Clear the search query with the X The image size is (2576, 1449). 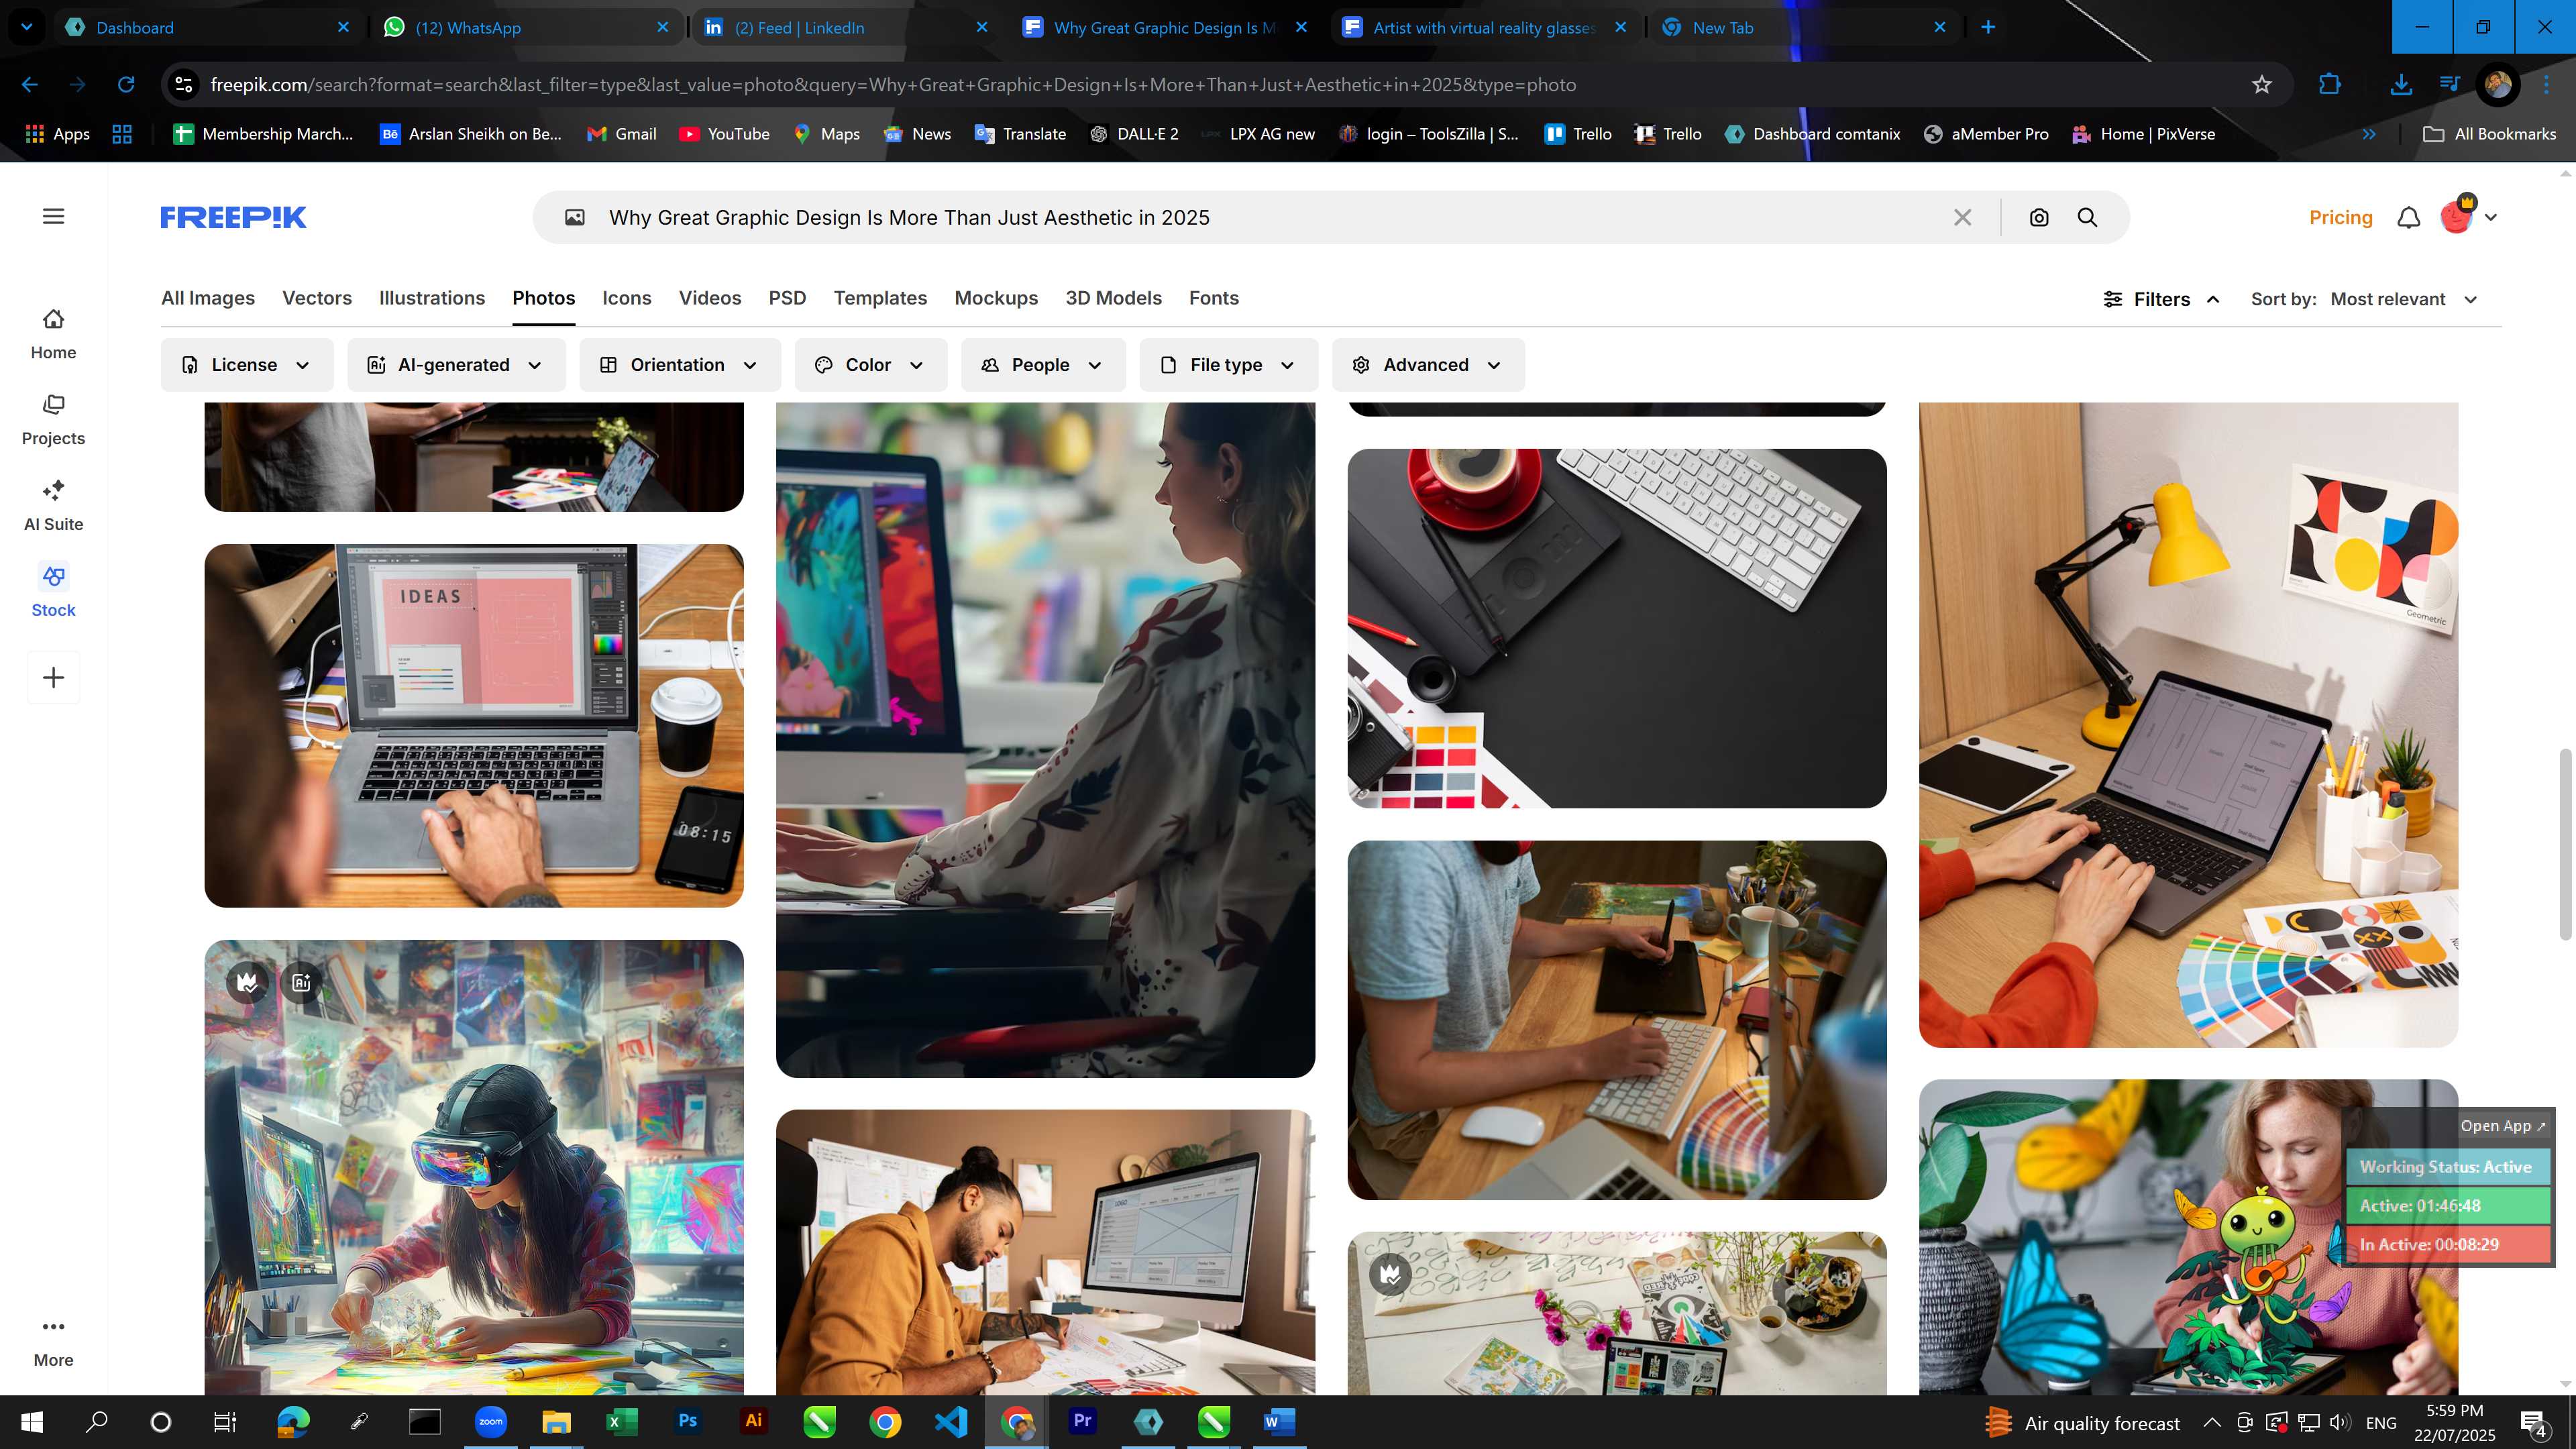(1963, 217)
